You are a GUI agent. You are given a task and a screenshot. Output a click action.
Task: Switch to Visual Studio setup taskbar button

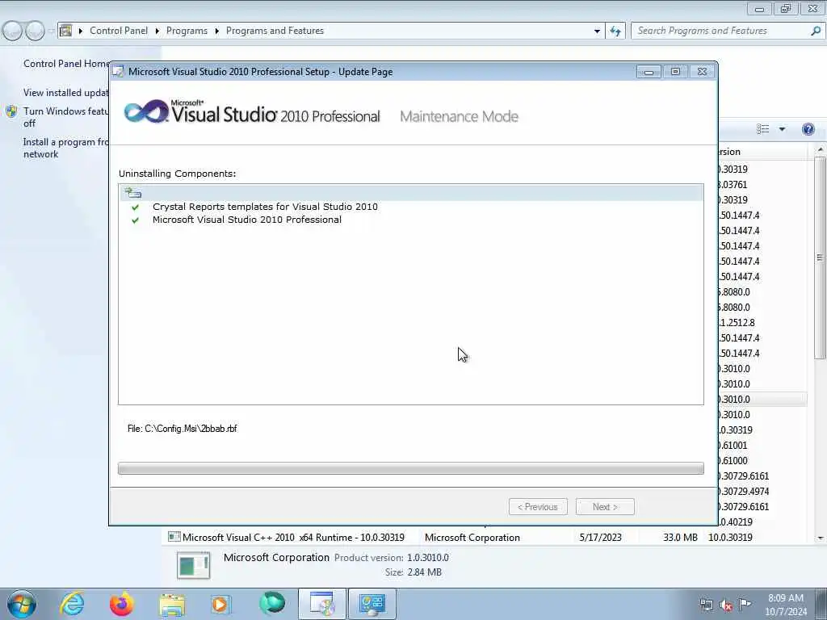pyautogui.click(x=321, y=604)
